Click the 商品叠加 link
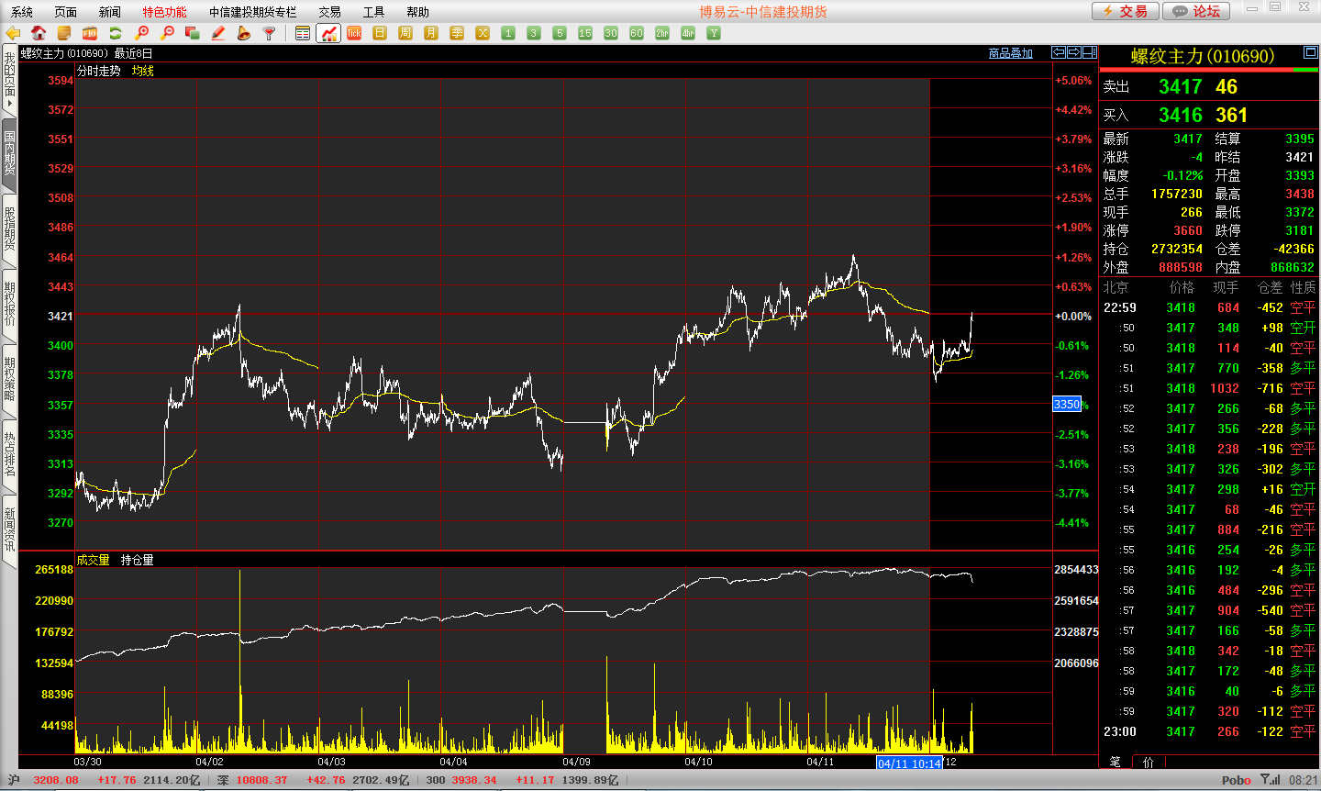The width and height of the screenshot is (1321, 791). 1011,53
